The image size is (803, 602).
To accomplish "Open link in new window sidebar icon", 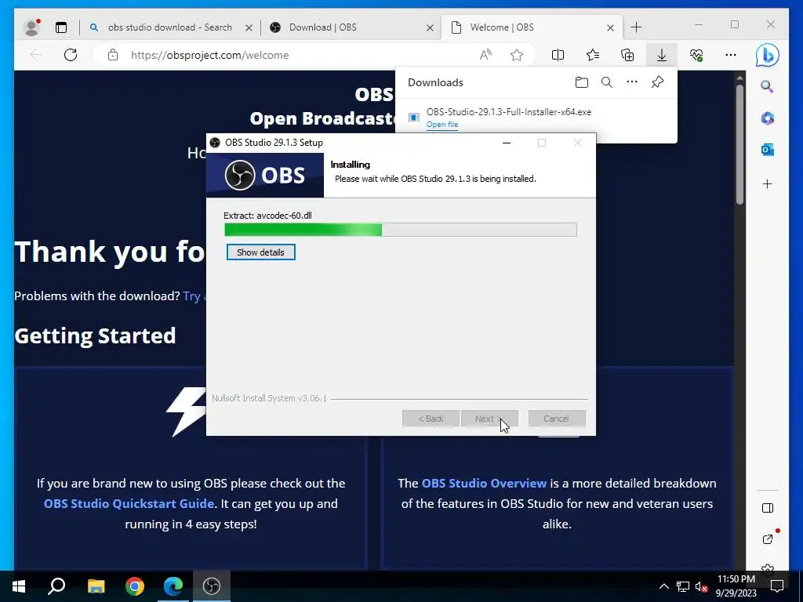I will coord(767,539).
